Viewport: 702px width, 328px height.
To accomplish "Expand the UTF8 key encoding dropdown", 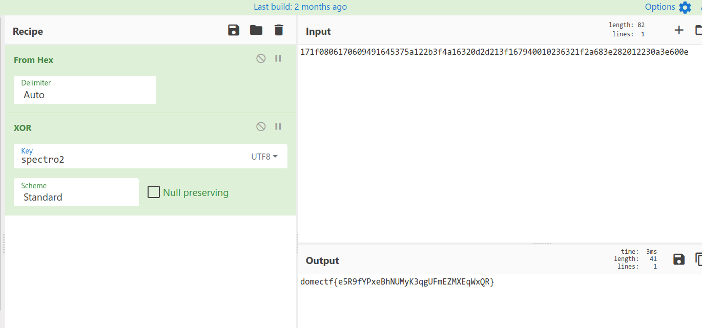I will click(x=264, y=157).
